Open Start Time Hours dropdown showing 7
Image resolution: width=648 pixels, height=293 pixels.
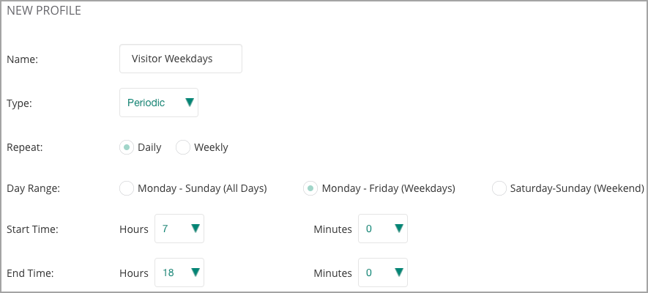click(179, 229)
